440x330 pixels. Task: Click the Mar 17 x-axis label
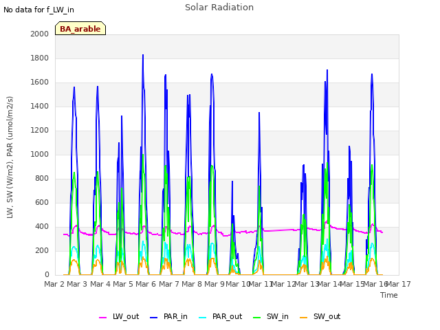[397, 284]
